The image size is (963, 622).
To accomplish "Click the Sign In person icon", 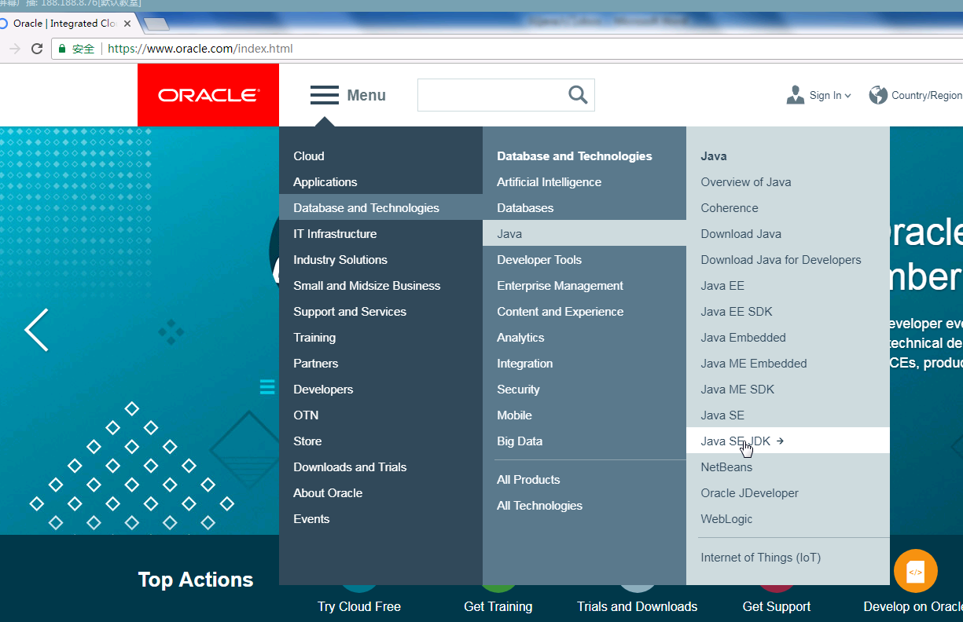I will pyautogui.click(x=795, y=95).
